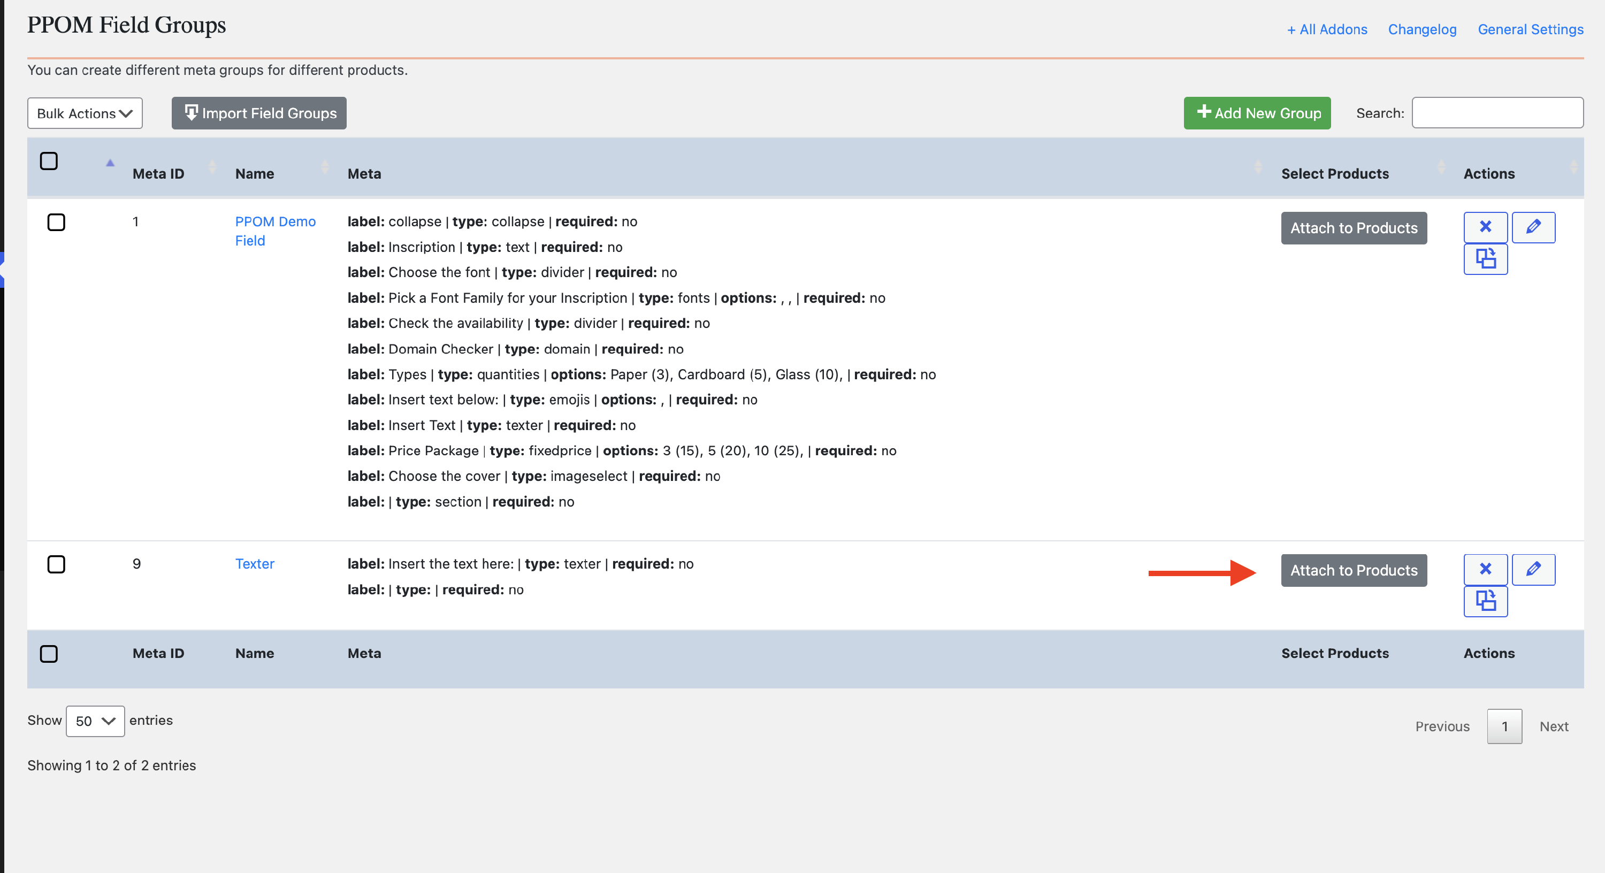Open the Show entries count dropdown
Viewport: 1605px width, 873px height.
coord(95,721)
